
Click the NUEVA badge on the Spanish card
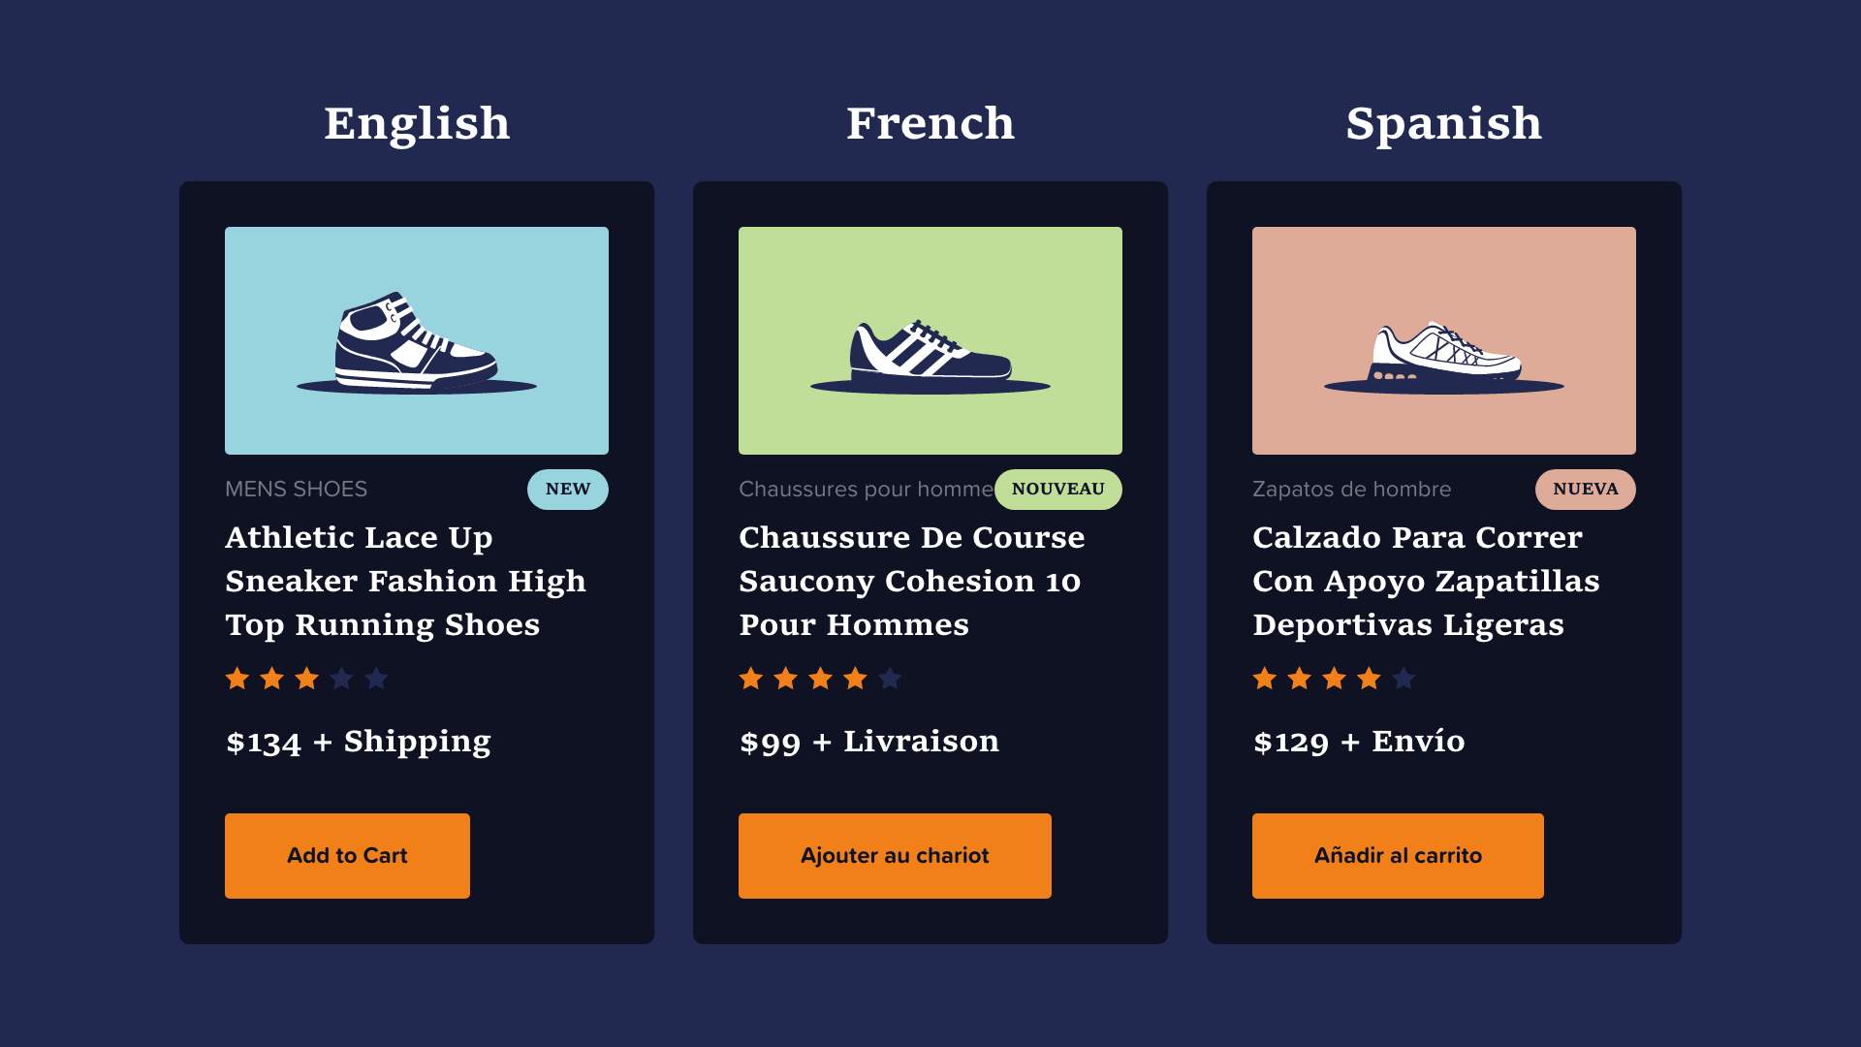pos(1585,489)
